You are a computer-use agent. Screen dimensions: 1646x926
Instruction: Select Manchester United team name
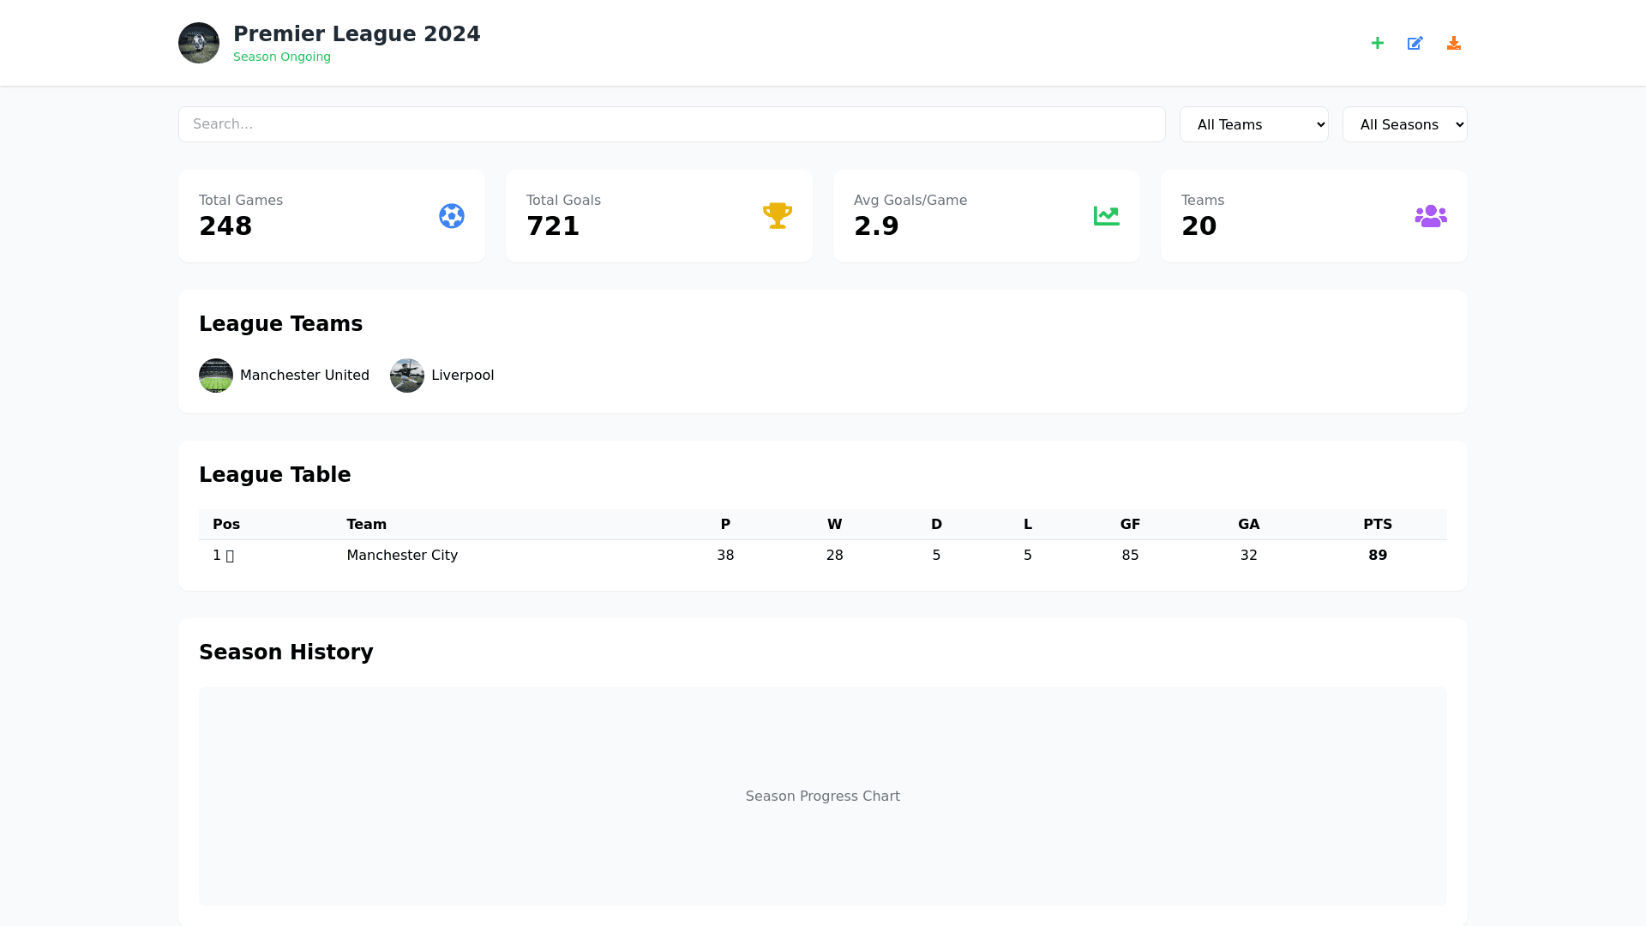coord(304,376)
